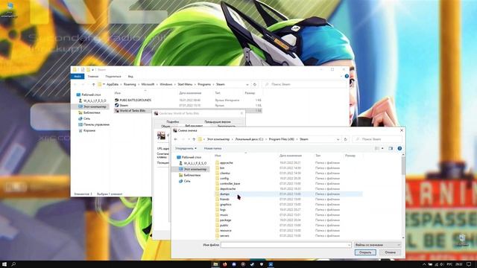477x268 pixels.
Task: Click the dialog vertical scrollbar
Action: point(403,196)
